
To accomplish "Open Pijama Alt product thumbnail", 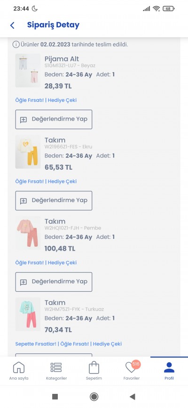I will click(x=28, y=71).
